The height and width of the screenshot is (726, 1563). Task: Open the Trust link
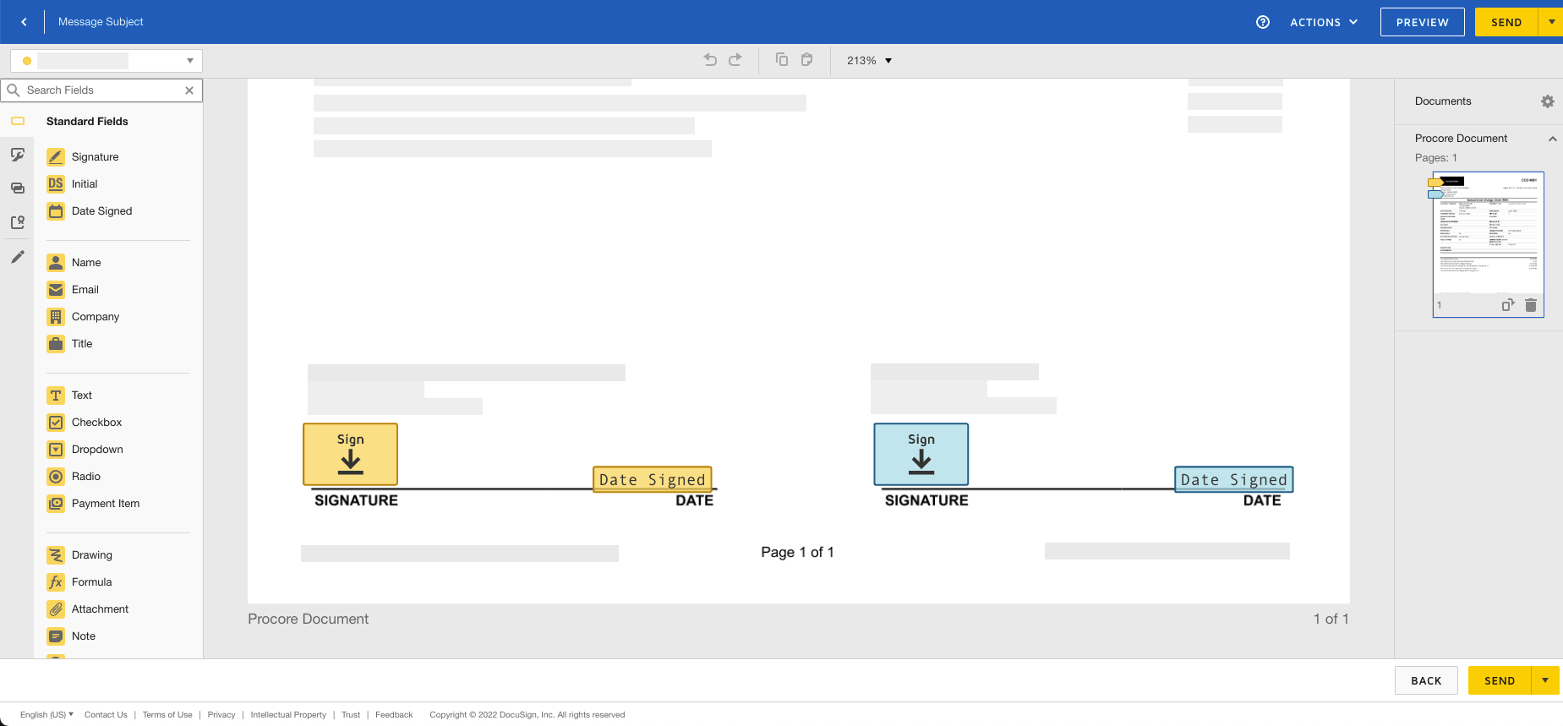click(351, 715)
